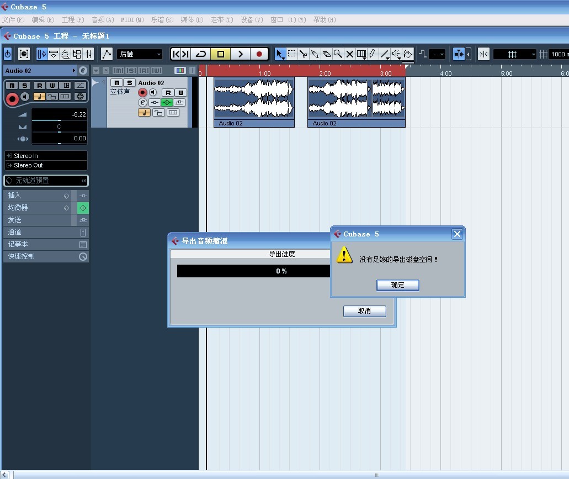569x479 pixels.
Task: Mute the Audio 02 track
Action: (x=117, y=83)
